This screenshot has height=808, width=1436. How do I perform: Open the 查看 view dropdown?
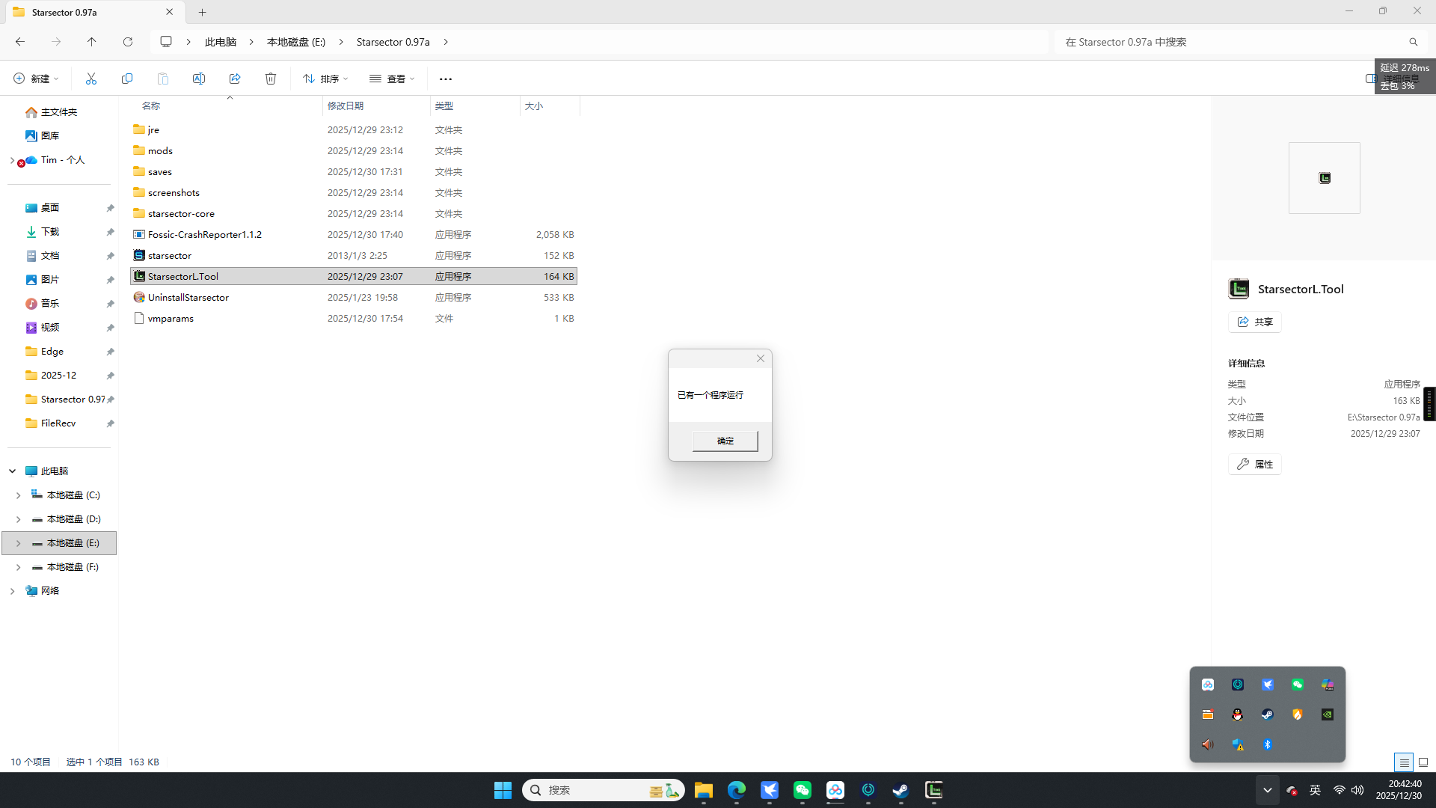click(392, 79)
